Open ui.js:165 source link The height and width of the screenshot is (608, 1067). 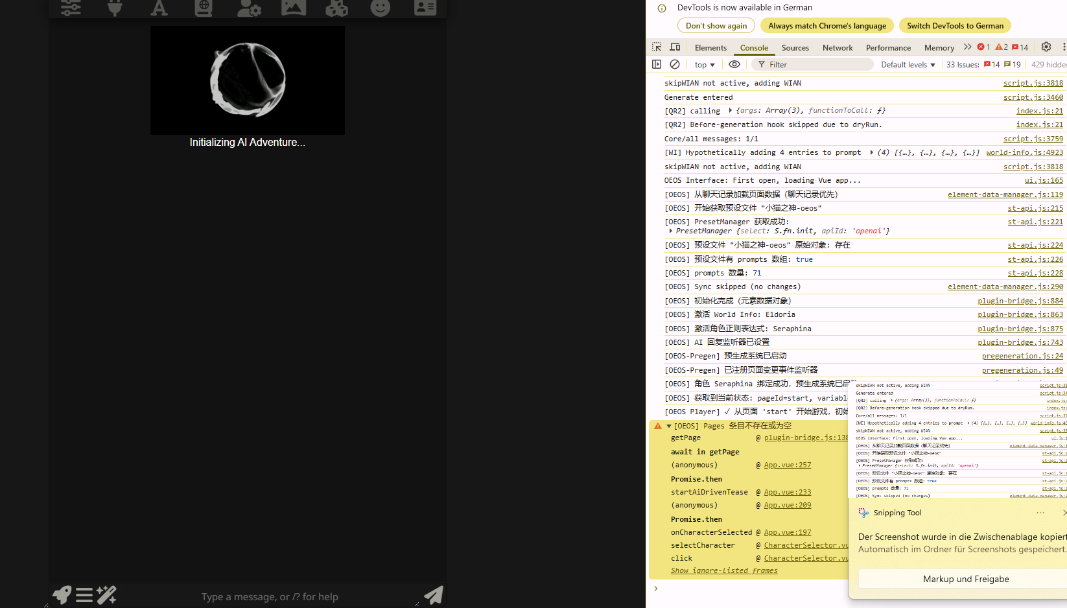click(1044, 180)
